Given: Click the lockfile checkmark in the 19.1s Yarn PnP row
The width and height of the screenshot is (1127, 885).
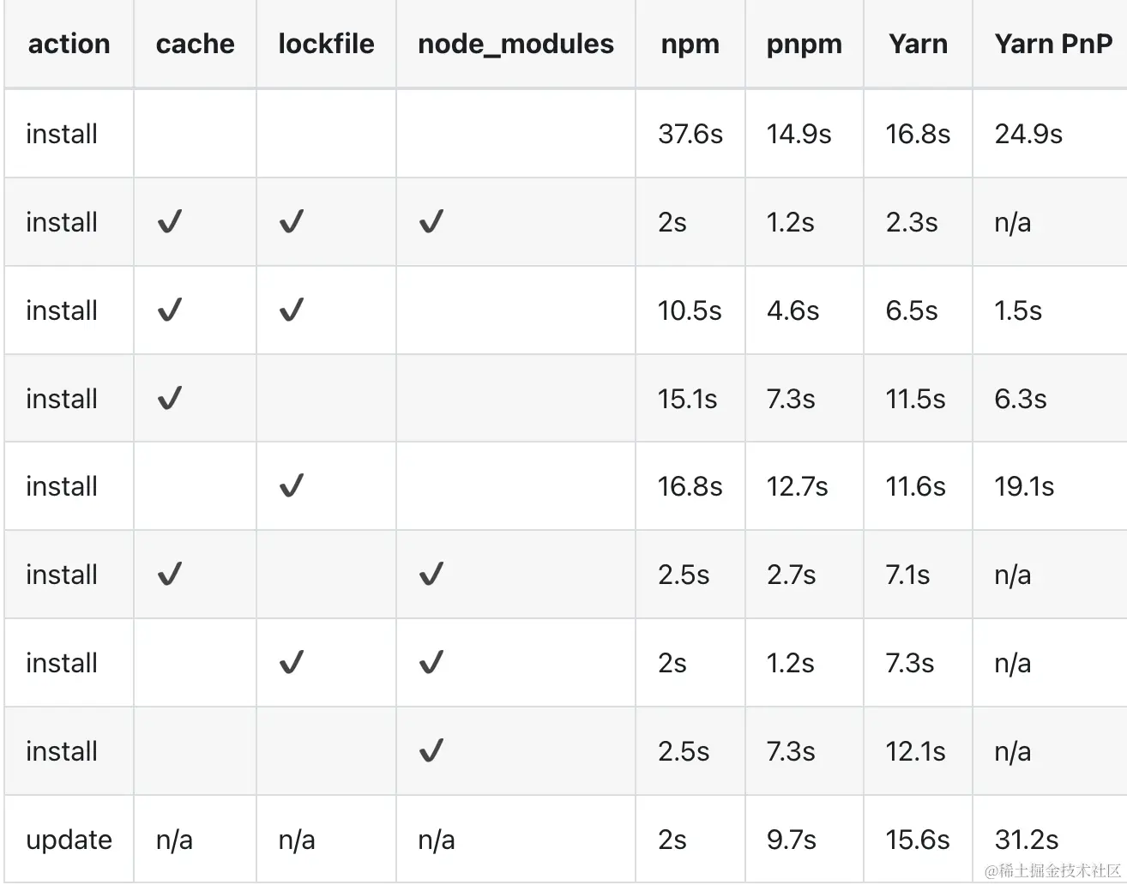Looking at the screenshot, I should coord(292,487).
